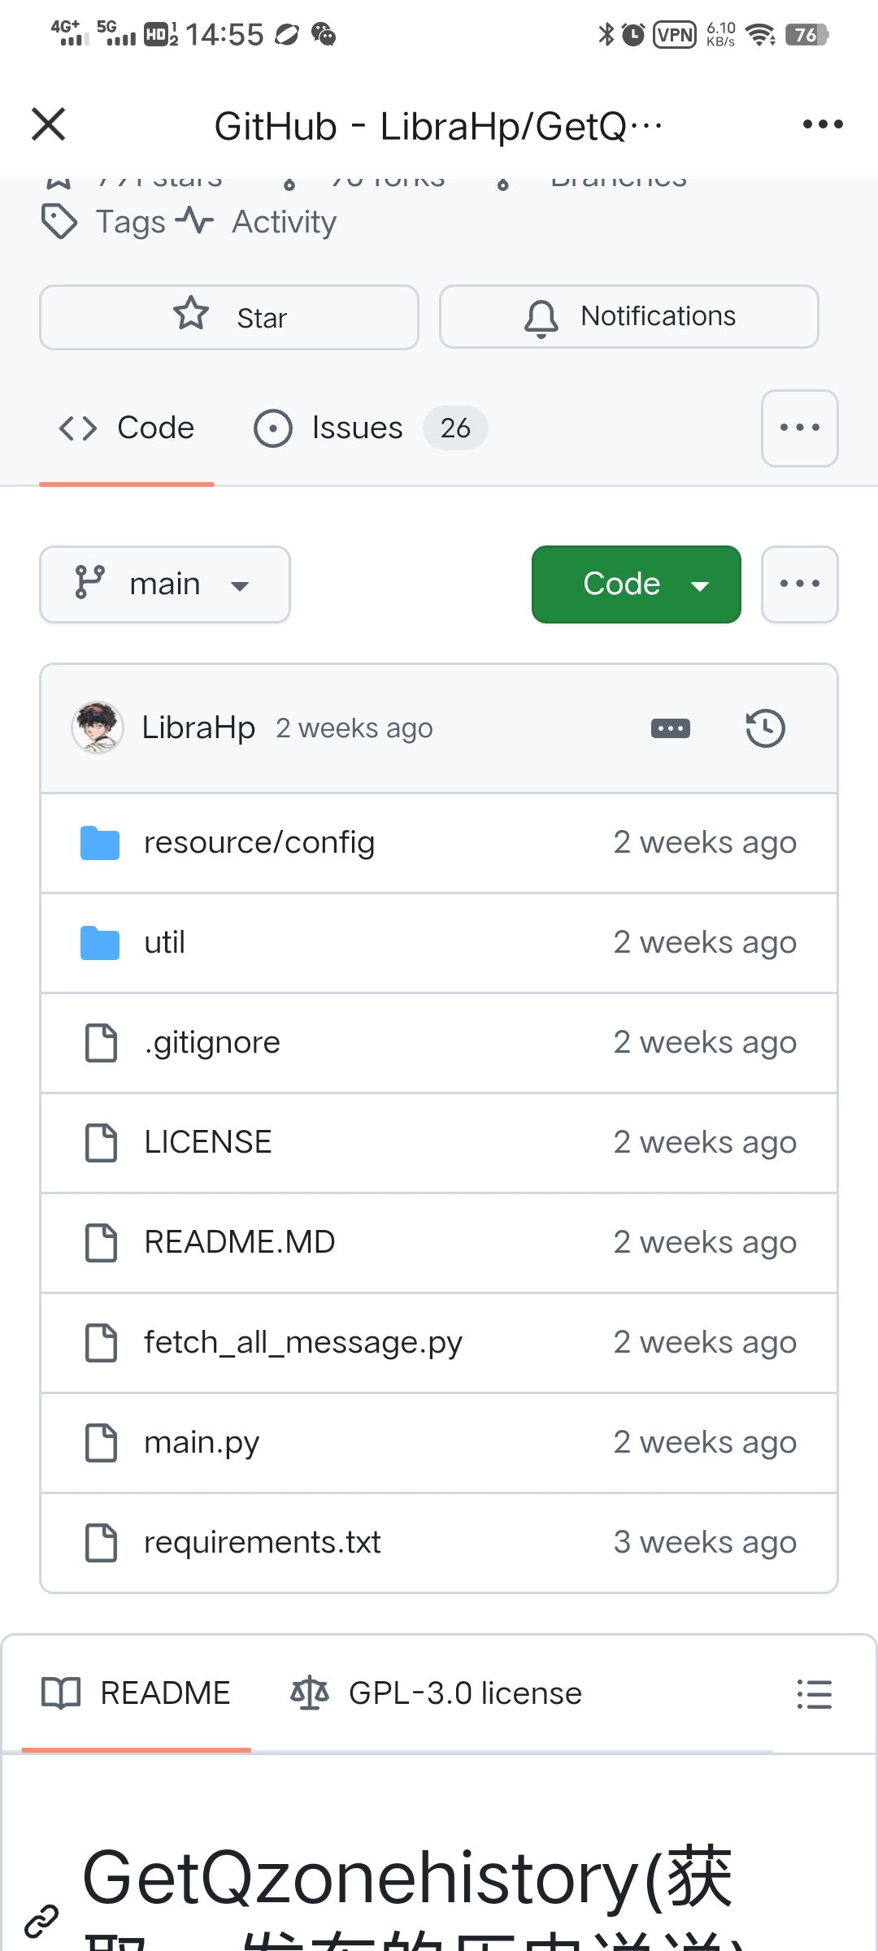Click the Code angle-brackets icon
Viewport: 878px width, 1951px height.
[x=78, y=428]
